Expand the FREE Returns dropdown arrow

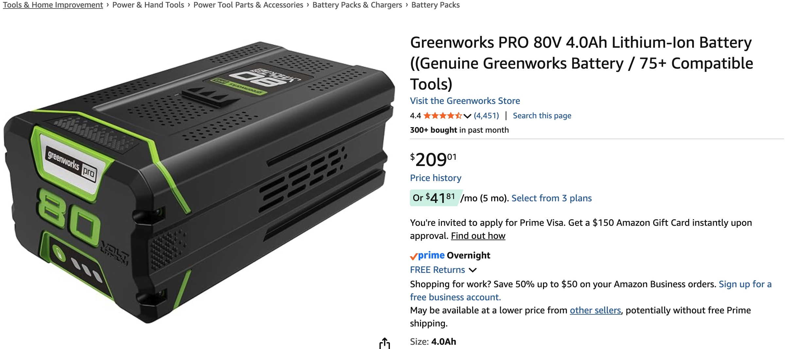[473, 270]
